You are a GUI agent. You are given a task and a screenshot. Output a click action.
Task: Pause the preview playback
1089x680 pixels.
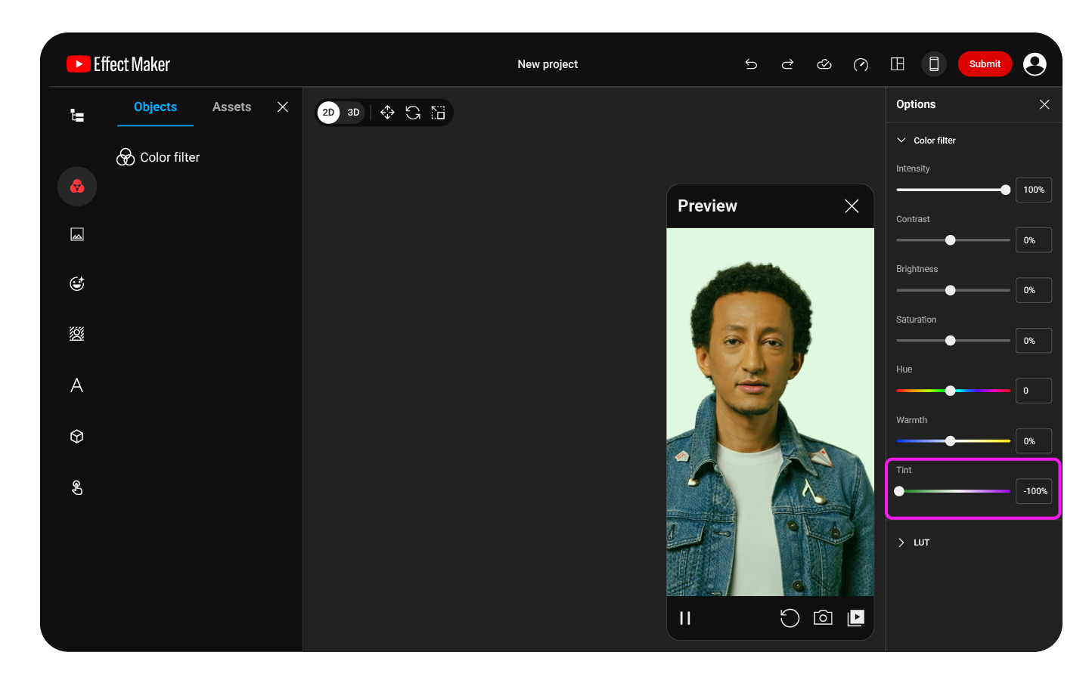[x=685, y=618]
